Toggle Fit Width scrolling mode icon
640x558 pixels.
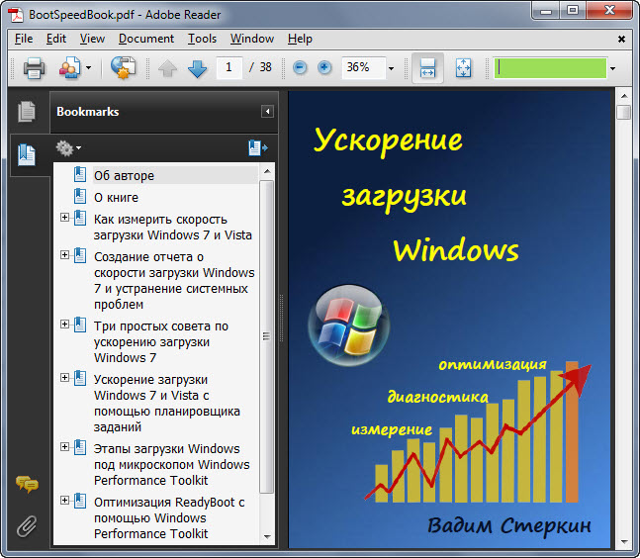(x=427, y=67)
